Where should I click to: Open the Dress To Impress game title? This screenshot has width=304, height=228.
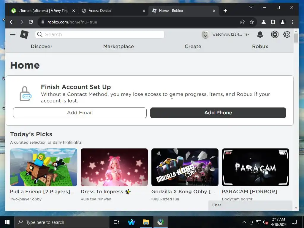pyautogui.click(x=105, y=191)
